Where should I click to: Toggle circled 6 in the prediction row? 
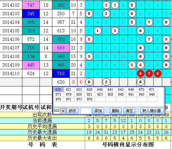[140, 82]
